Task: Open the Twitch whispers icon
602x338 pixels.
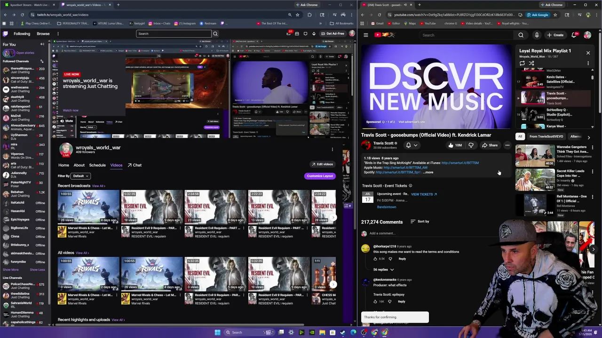Action: [305, 34]
